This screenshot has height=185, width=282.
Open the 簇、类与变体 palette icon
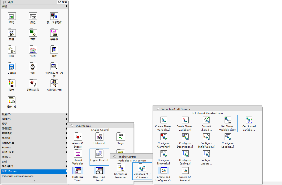[x=54, y=16]
